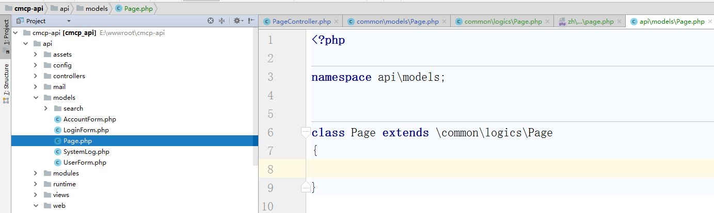714x213 pixels.
Task: Click the 'extends' keyword on line 6
Action: [405, 133]
